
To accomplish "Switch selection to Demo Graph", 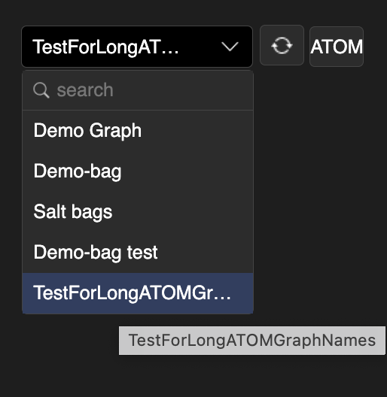I will (138, 131).
